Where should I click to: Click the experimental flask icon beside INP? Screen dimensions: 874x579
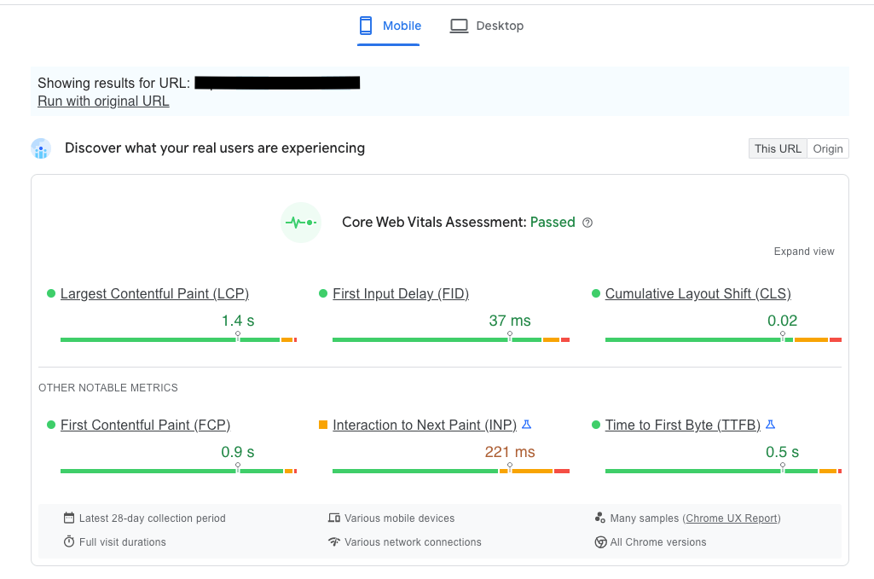526,425
